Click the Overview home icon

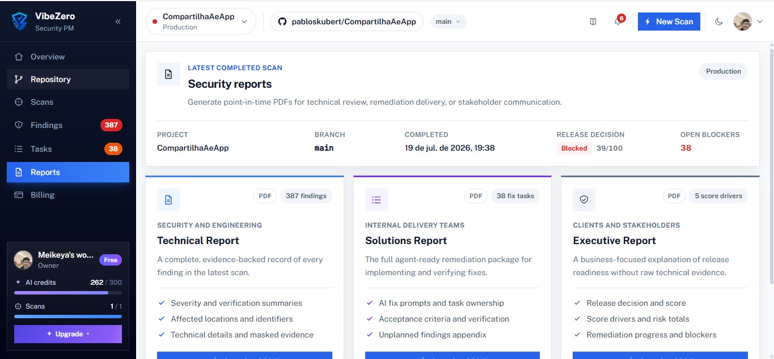(x=19, y=57)
